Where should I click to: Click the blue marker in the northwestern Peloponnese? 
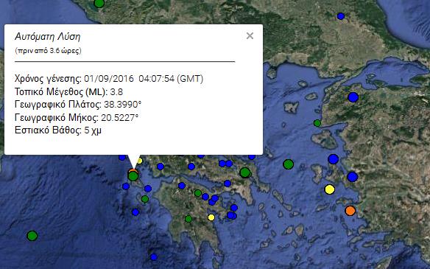[182, 186]
